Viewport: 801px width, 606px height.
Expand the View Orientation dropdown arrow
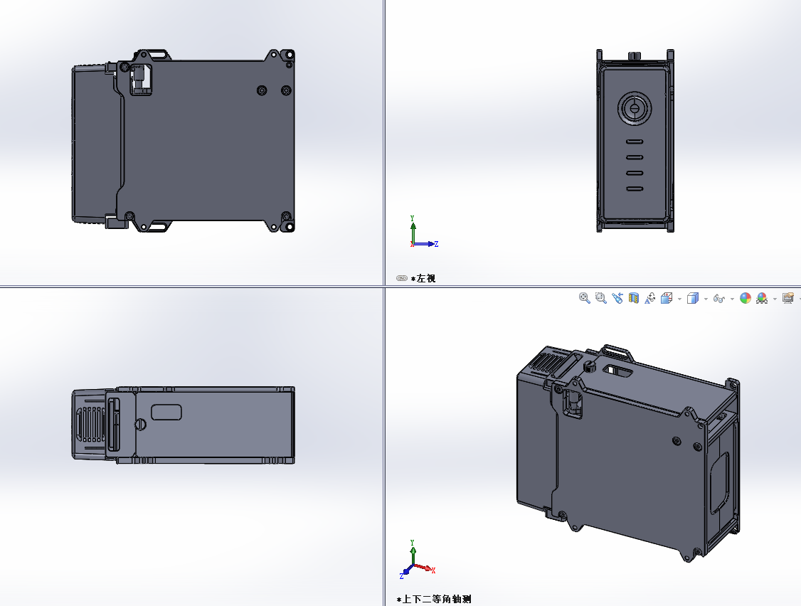tap(679, 299)
